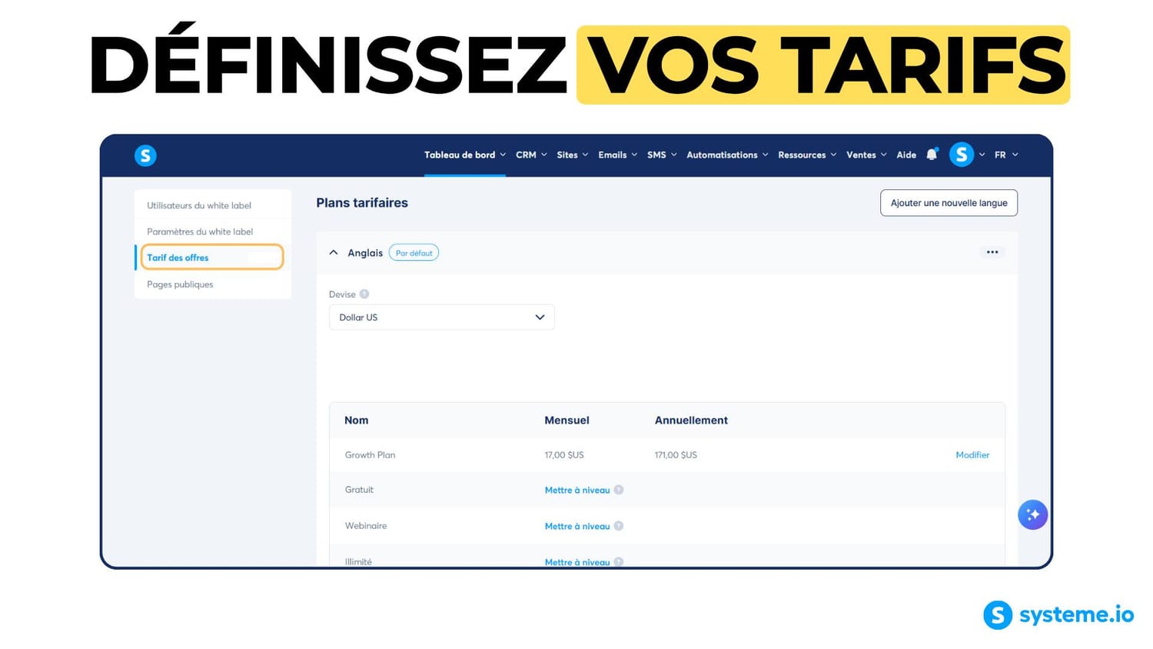Image resolution: width=1153 pixels, height=649 pixels.
Task: Collapse the Anglais language section
Action: coord(334,252)
